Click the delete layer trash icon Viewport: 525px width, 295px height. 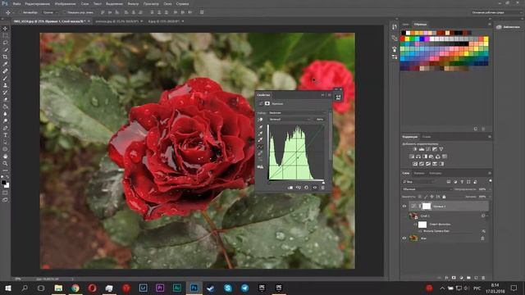click(x=483, y=278)
